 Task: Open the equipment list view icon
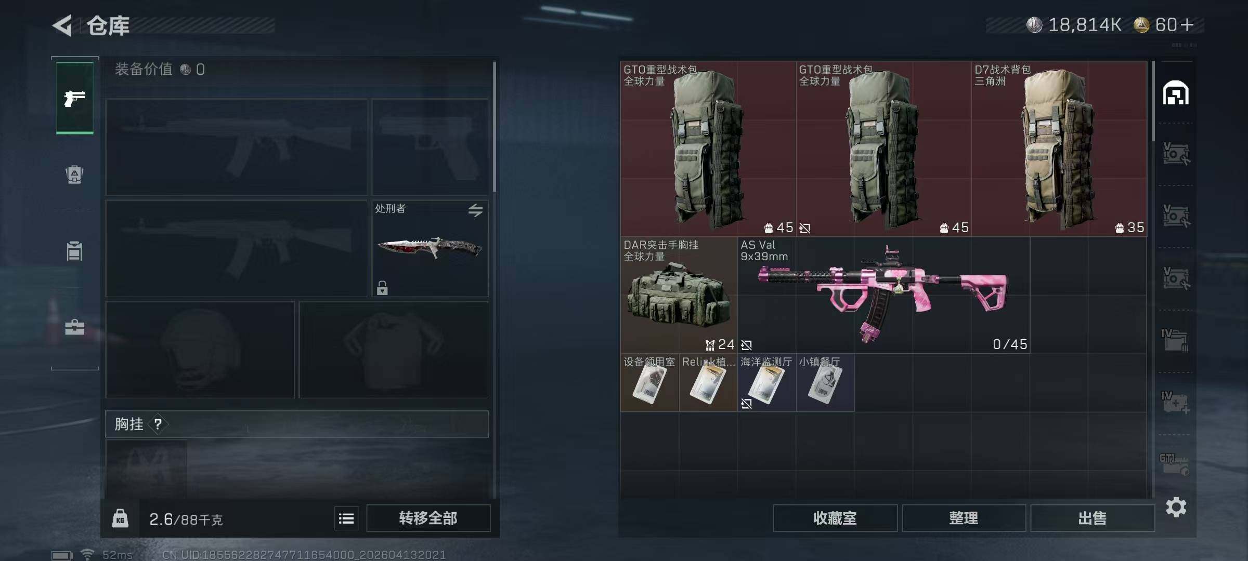[346, 518]
